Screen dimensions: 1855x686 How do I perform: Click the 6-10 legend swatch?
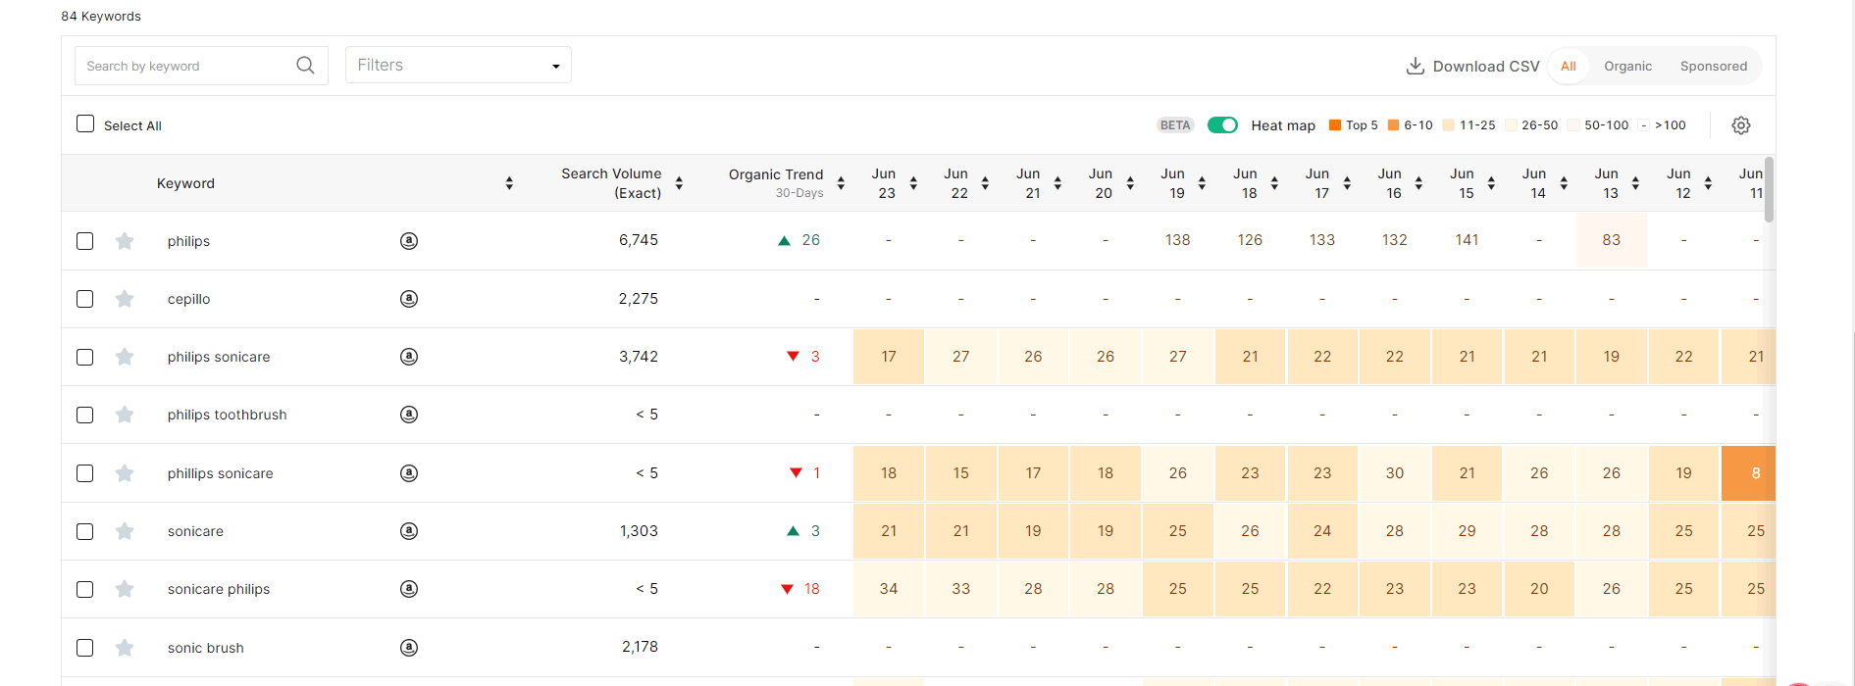(x=1393, y=124)
